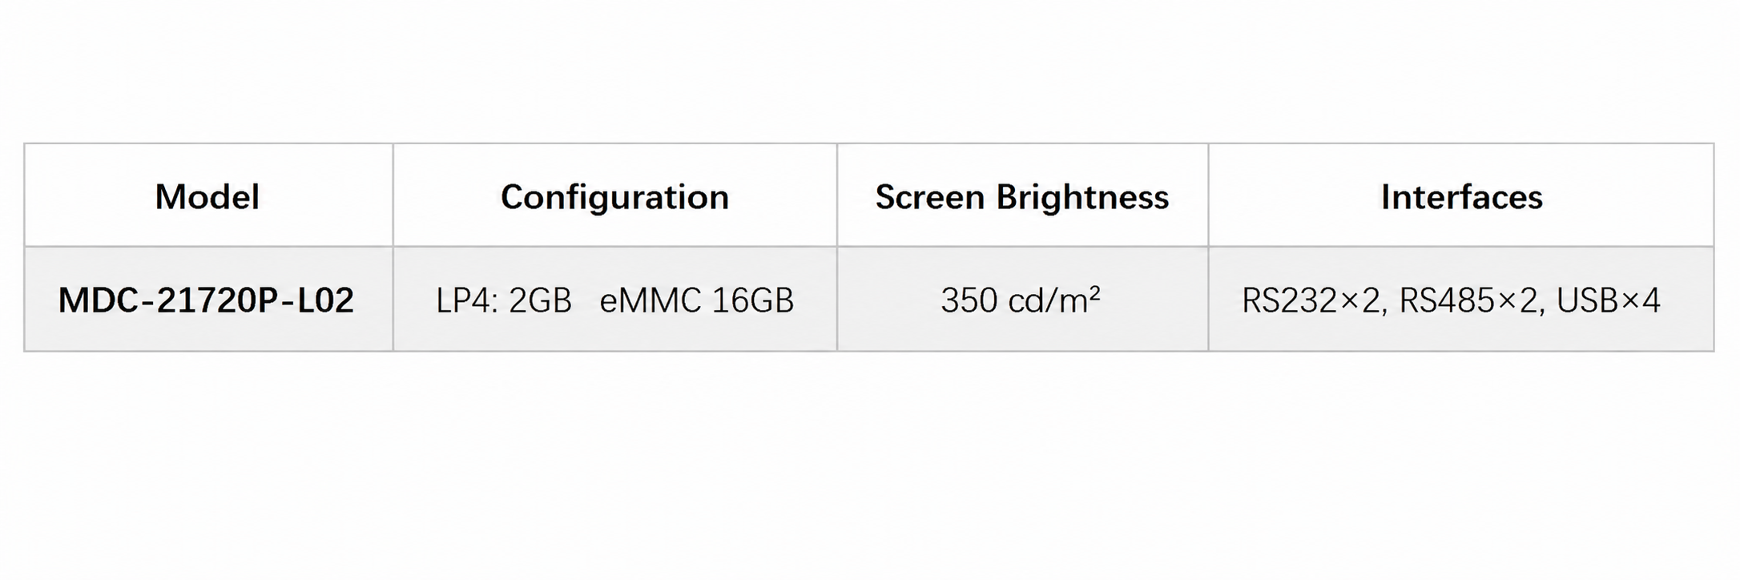
Task: Select the Interfaces column header
Action: pyautogui.click(x=1461, y=197)
